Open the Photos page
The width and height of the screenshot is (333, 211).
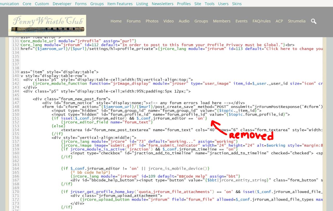point(152,21)
